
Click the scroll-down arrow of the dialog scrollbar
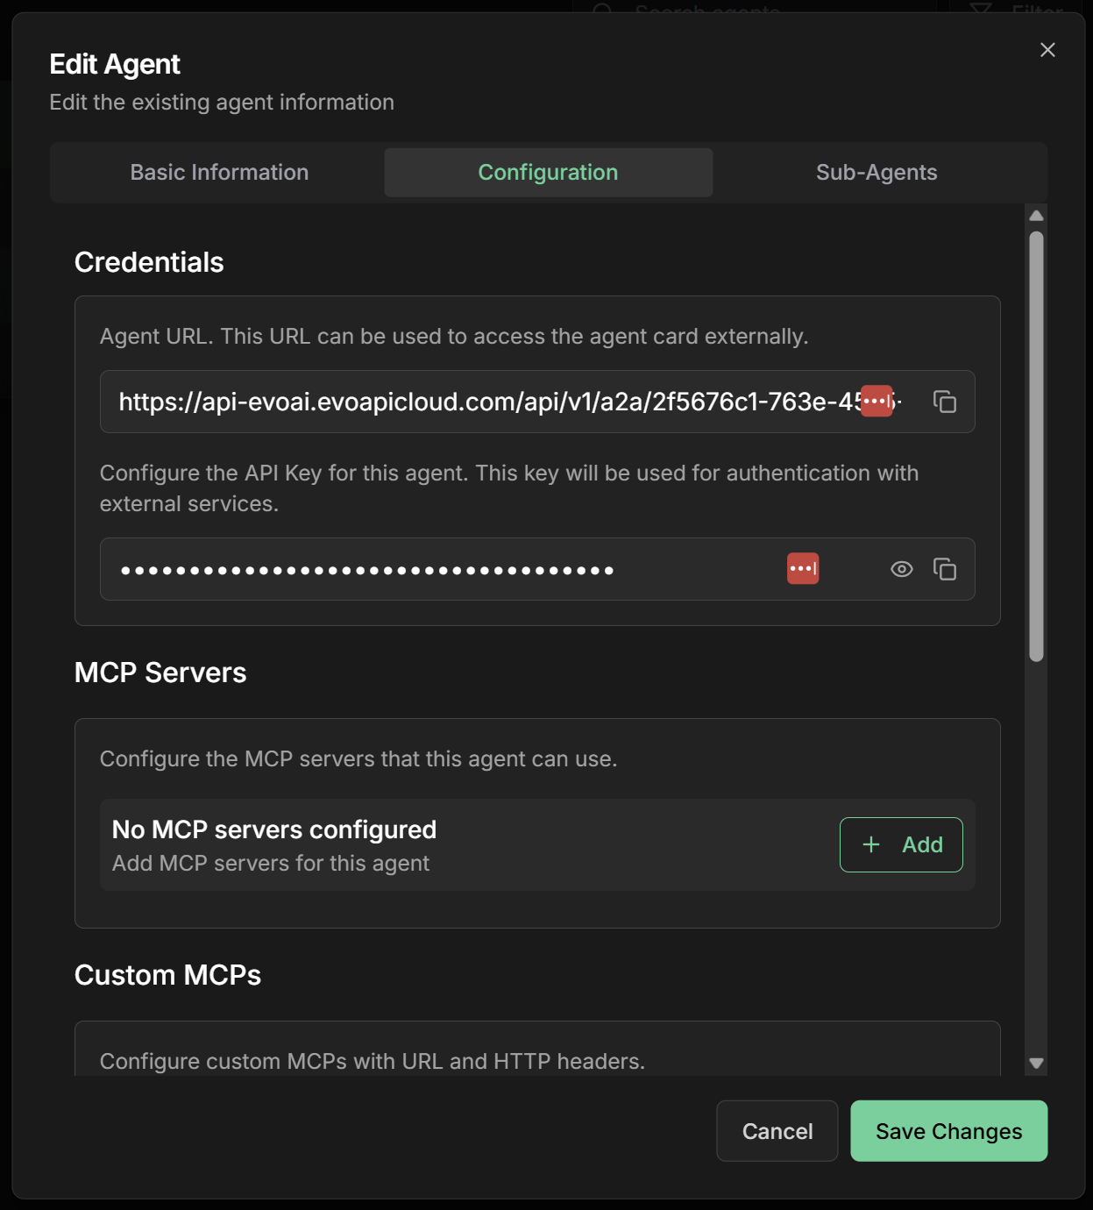[x=1037, y=1064]
